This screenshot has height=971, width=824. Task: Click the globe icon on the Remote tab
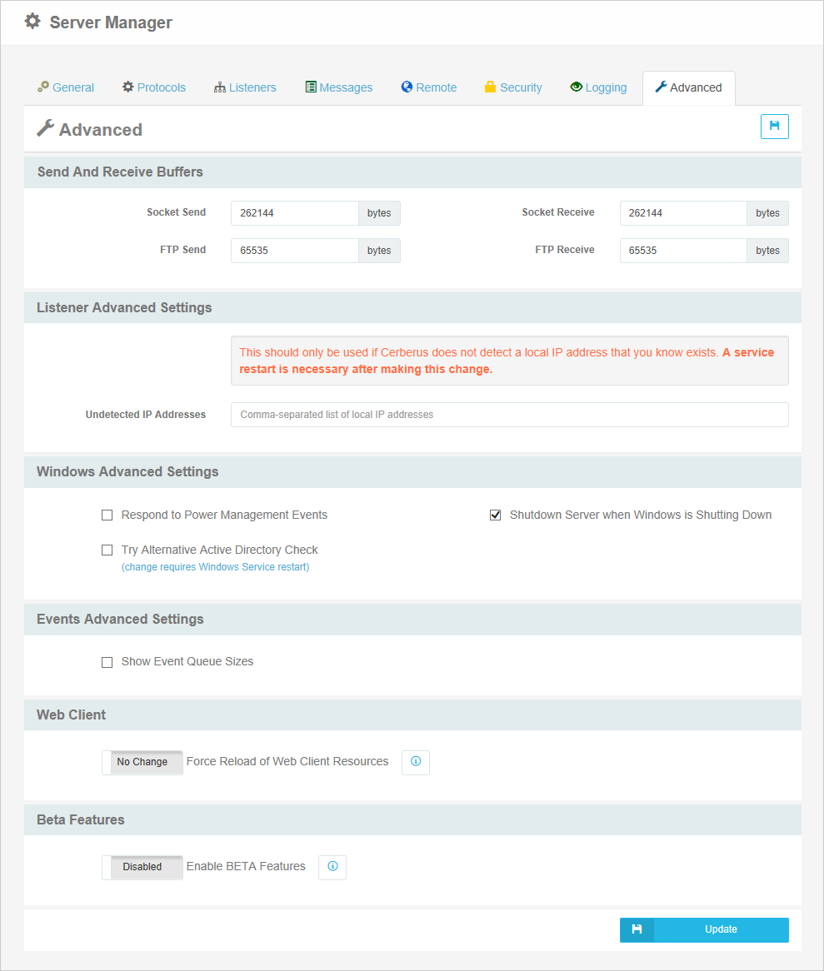407,87
